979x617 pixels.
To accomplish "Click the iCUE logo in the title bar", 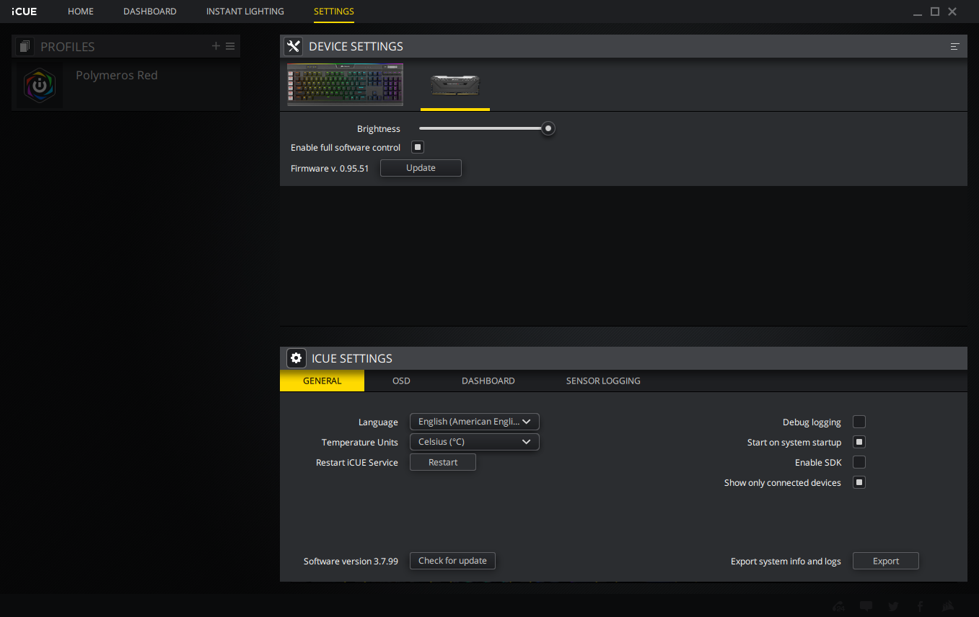I will [25, 12].
